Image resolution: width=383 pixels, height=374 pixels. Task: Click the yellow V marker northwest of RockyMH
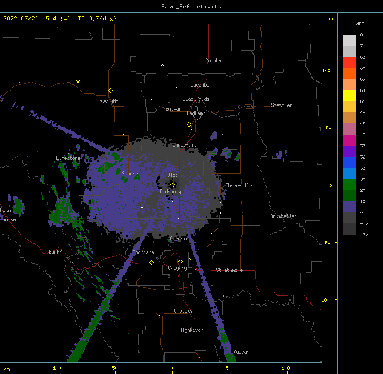tap(78, 82)
